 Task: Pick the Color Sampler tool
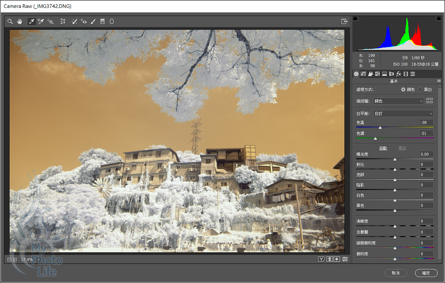click(41, 21)
